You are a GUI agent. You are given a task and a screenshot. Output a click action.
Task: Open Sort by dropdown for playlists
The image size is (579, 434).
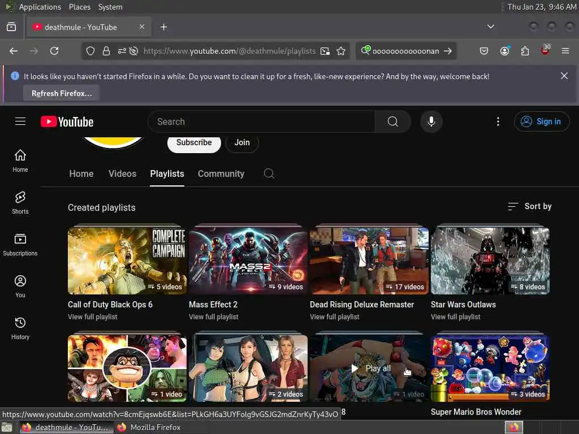(x=529, y=206)
